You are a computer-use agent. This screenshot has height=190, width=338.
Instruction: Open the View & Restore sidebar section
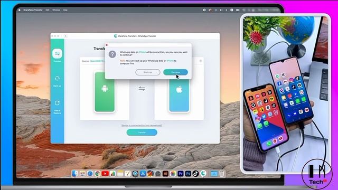click(57, 107)
